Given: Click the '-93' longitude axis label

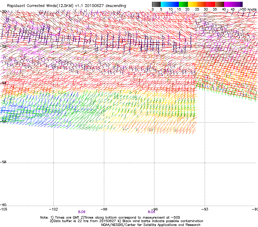Looking at the screenshot, I should click(x=205, y=209).
